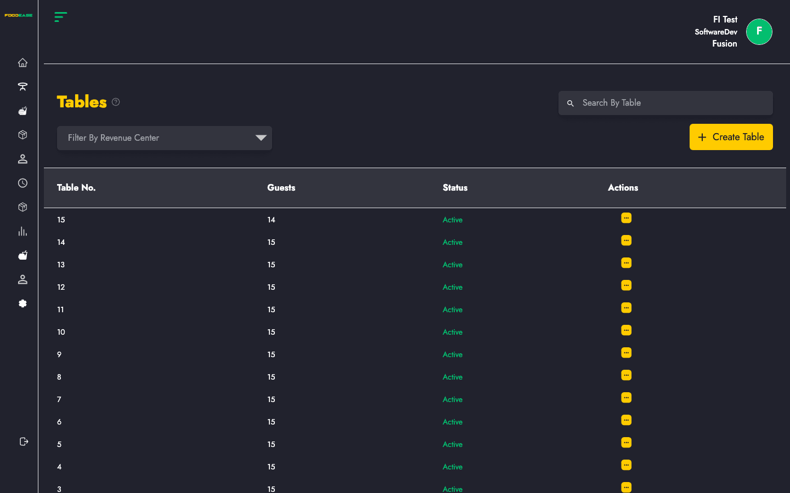Open actions menu for table 15
The image size is (790, 493).
coord(626,218)
